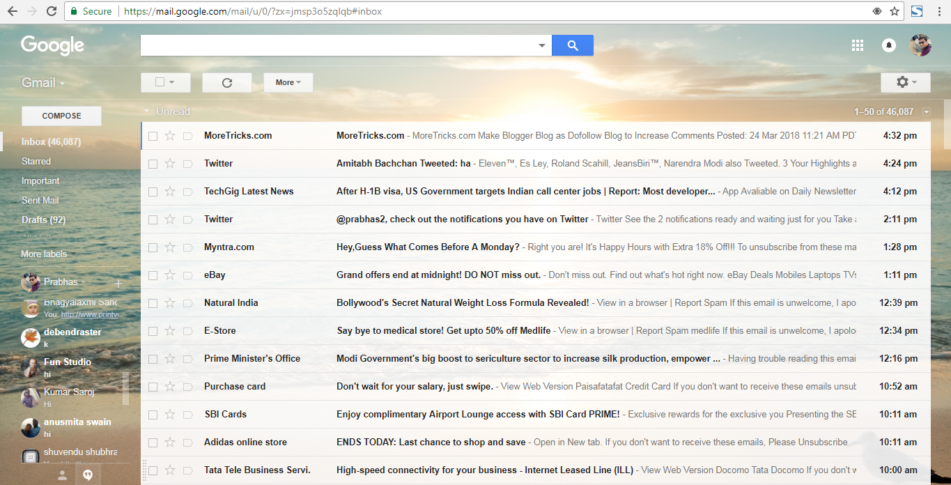Select the Myntra.com email checkbox
The width and height of the screenshot is (951, 485).
pyautogui.click(x=153, y=247)
